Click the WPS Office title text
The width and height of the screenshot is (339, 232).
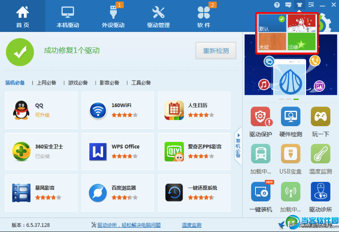point(126,147)
